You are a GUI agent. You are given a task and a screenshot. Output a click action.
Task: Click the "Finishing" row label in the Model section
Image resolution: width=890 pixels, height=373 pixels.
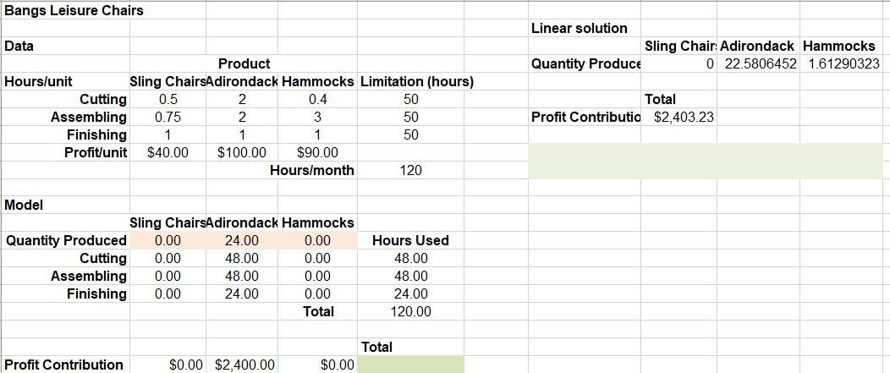coord(96,293)
